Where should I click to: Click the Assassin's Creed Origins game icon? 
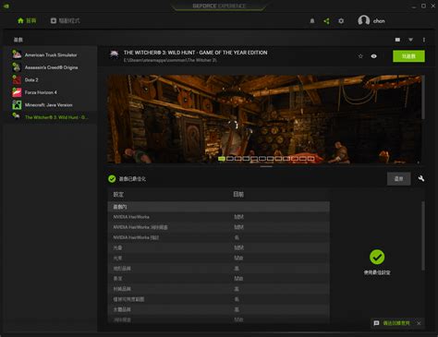[17, 67]
